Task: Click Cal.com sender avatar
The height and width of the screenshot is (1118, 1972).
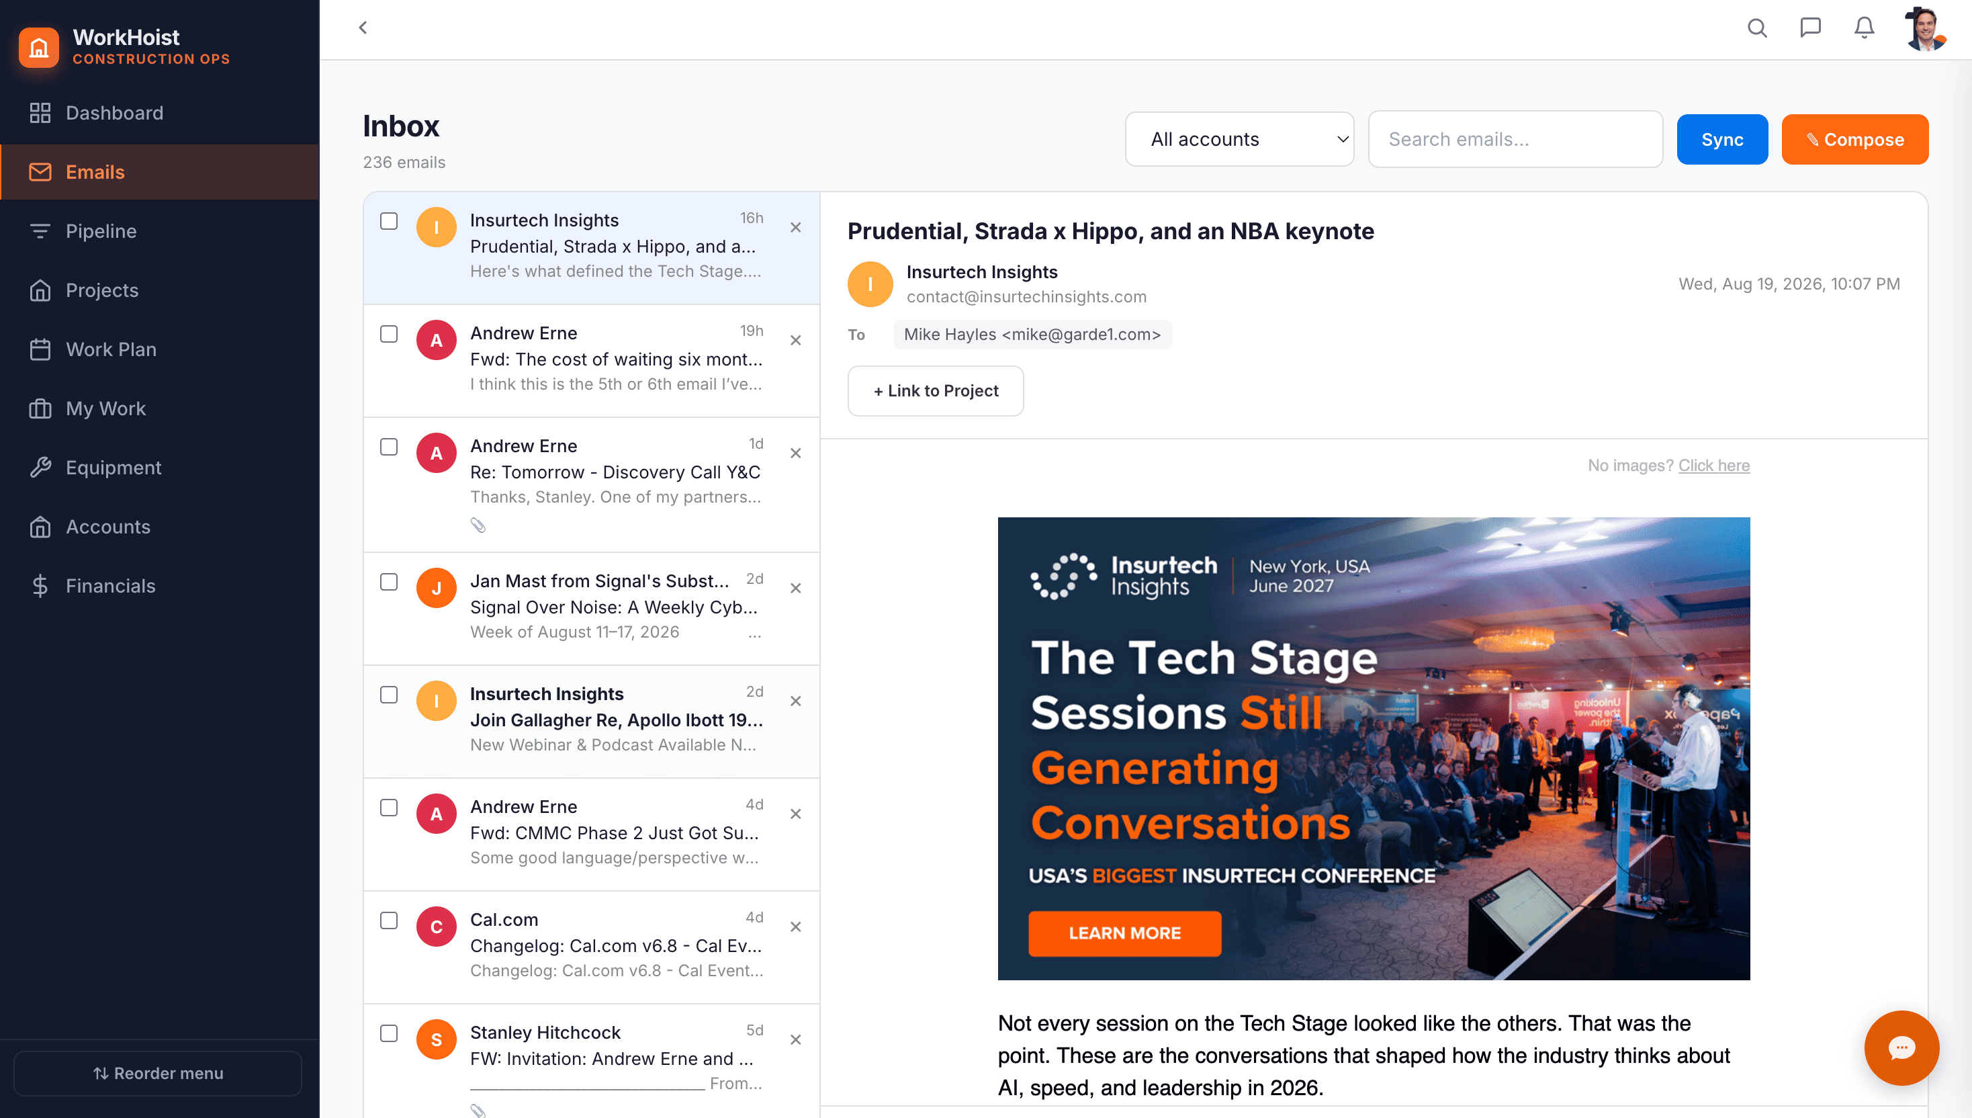Action: [436, 927]
